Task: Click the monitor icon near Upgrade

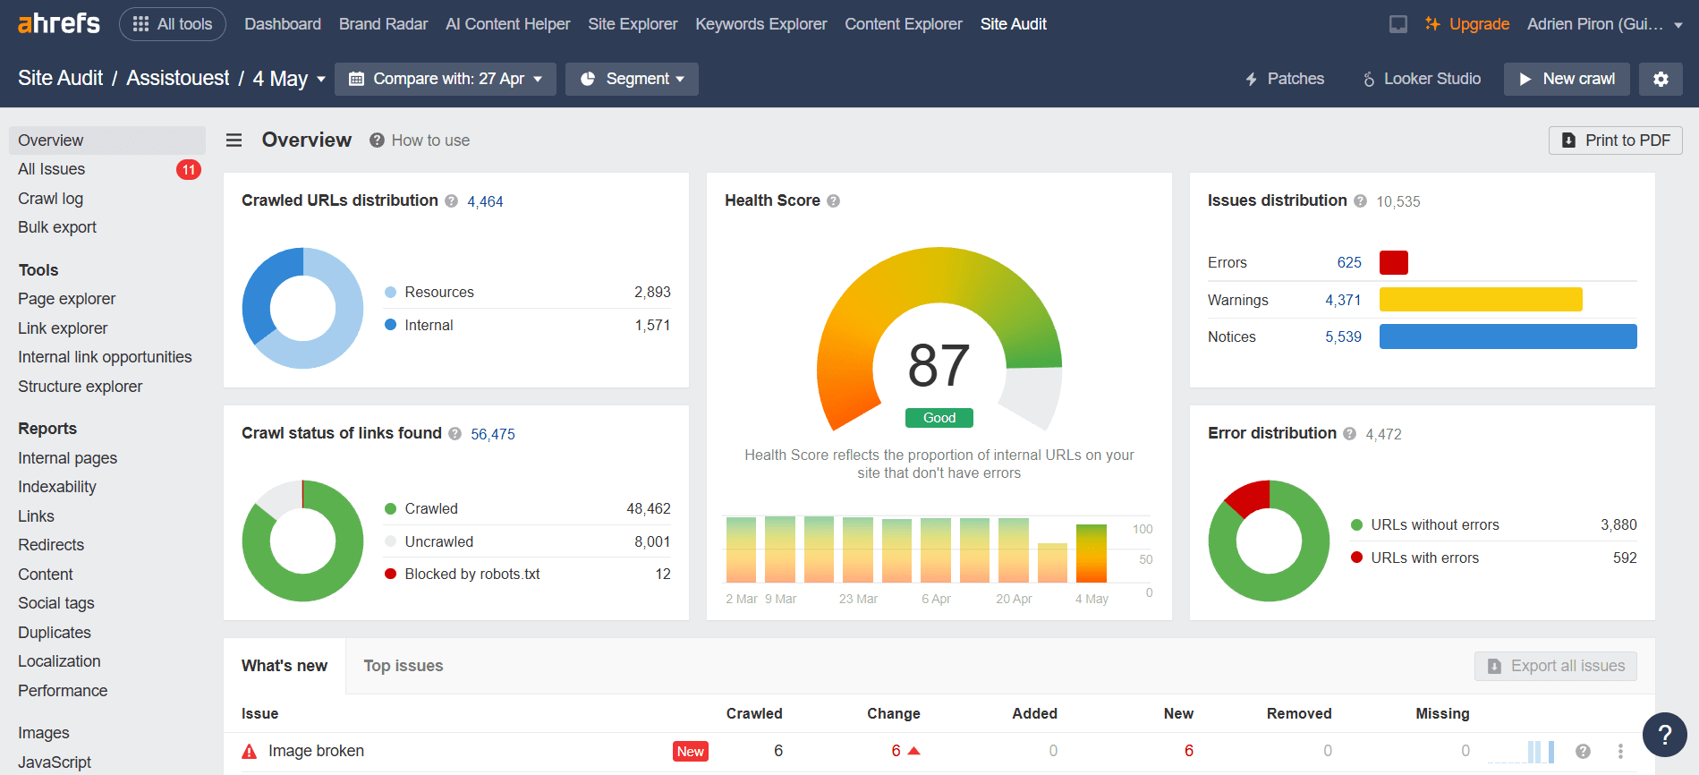Action: click(x=1397, y=24)
